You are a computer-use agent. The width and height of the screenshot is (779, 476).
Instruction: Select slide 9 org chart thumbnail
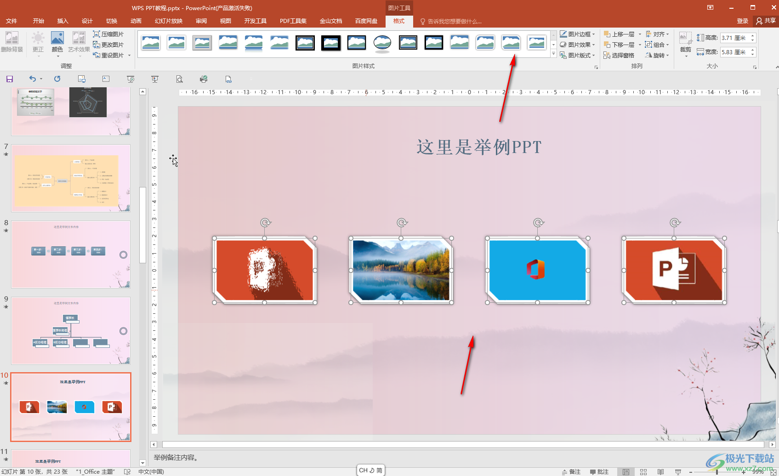pyautogui.click(x=71, y=331)
